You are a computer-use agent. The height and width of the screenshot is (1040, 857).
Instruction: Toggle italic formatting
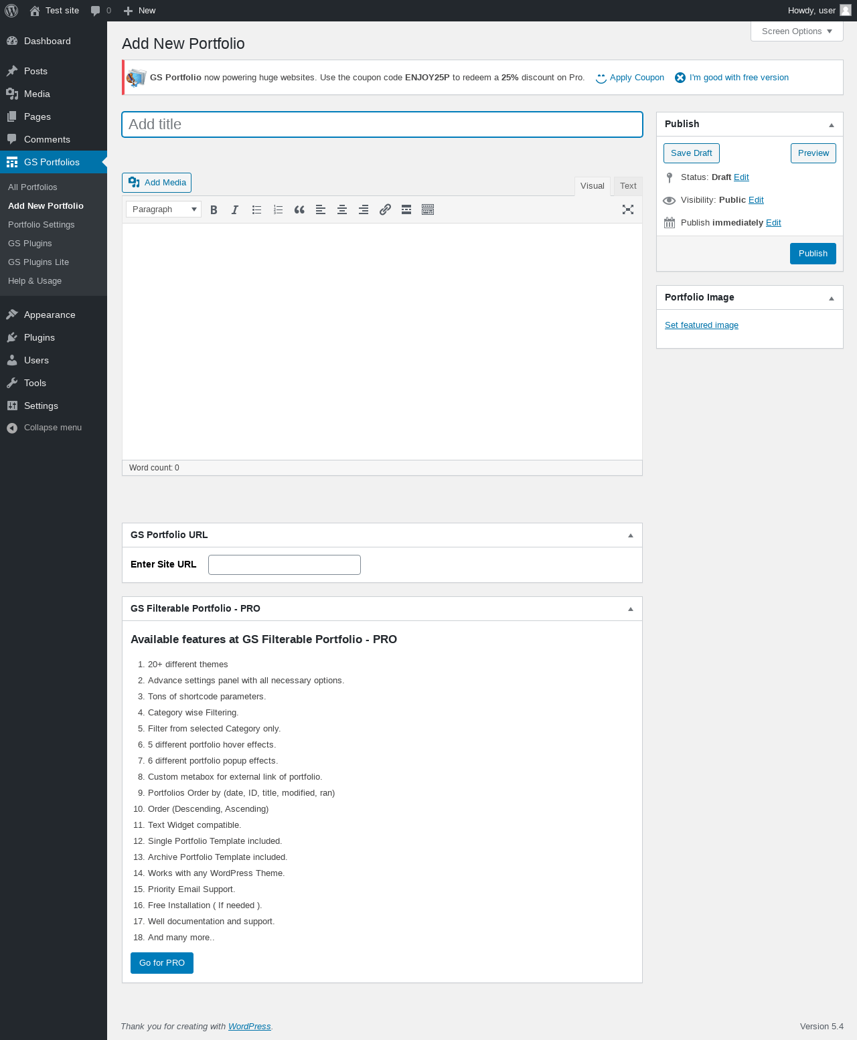pos(235,209)
